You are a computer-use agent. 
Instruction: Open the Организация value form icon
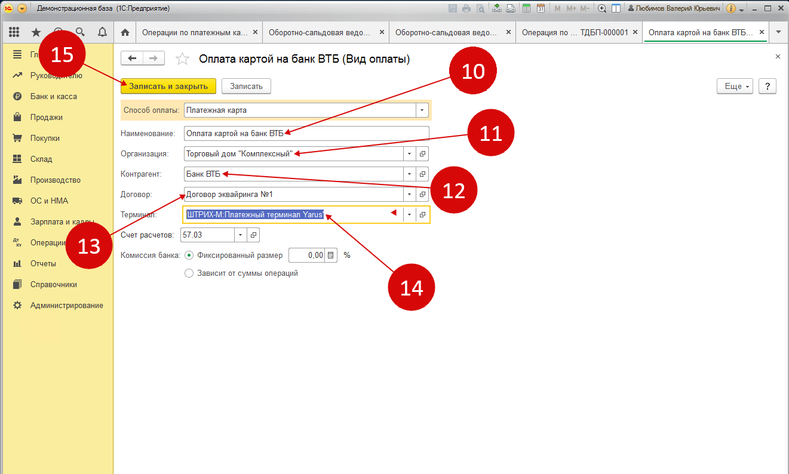[x=422, y=153]
